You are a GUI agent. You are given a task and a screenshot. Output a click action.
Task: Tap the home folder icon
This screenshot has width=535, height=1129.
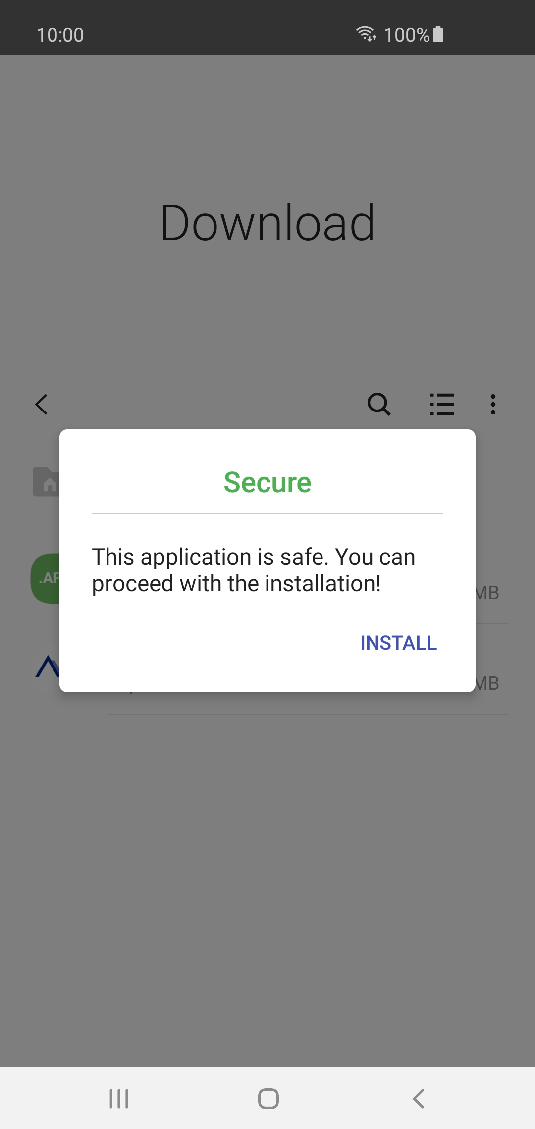point(46,481)
